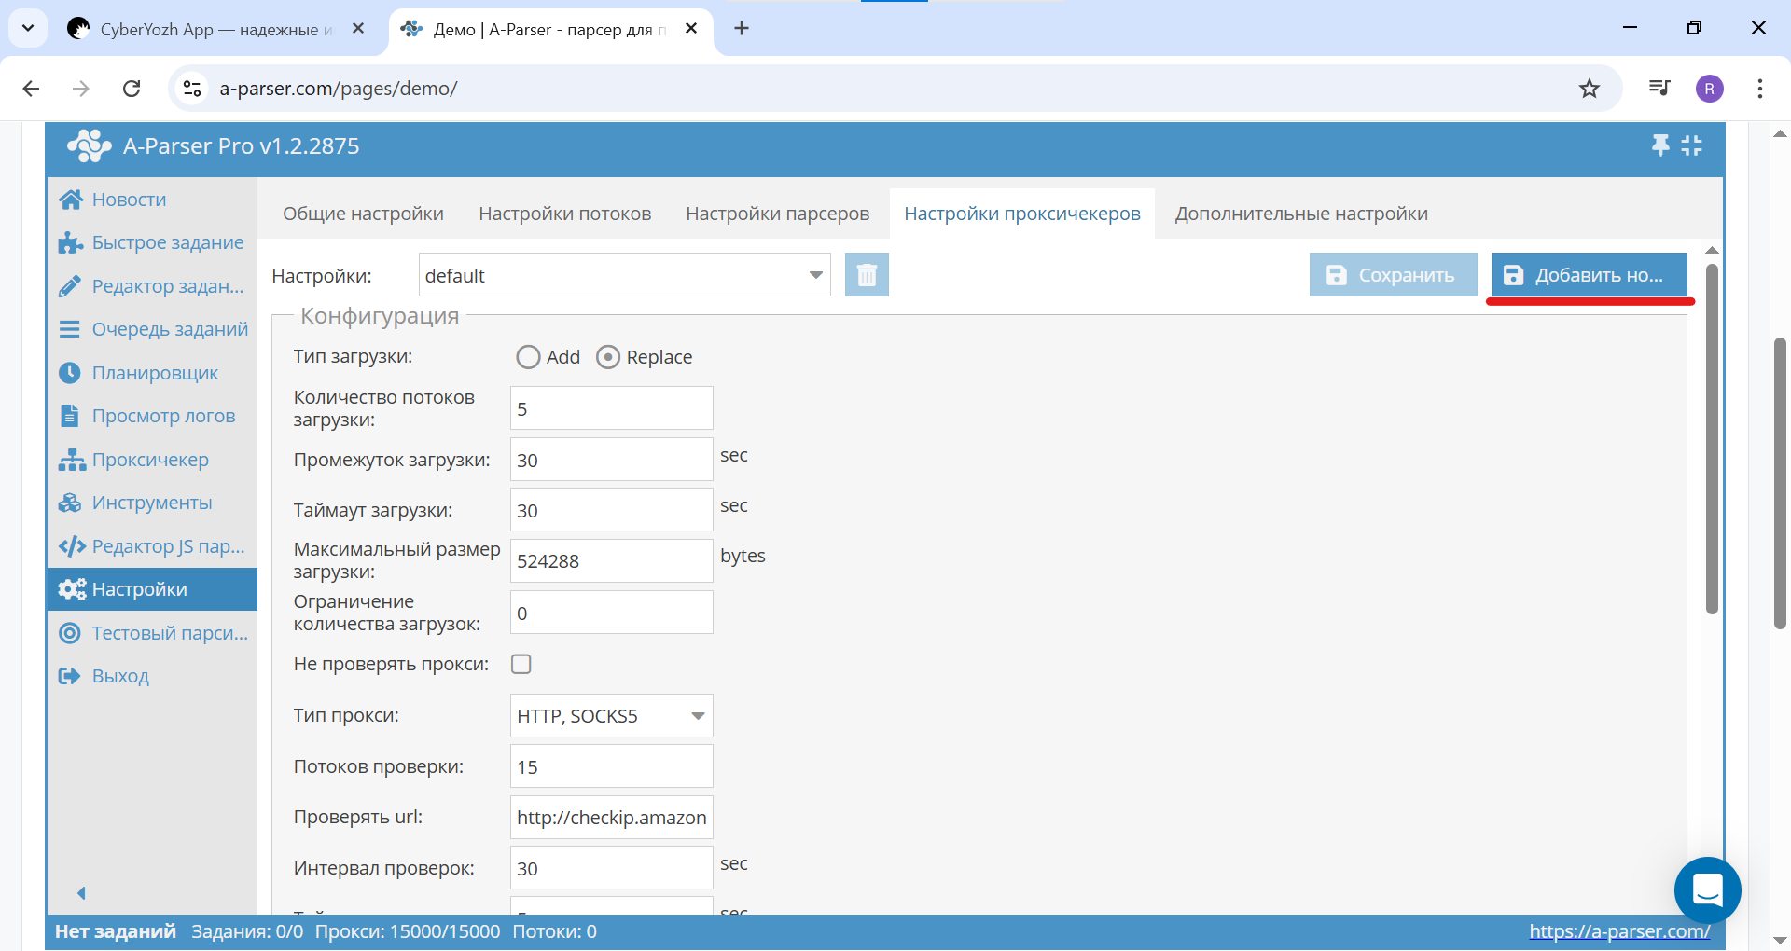Open the Proxy checker sidebar icon
This screenshot has height=951, width=1791.
(71, 460)
